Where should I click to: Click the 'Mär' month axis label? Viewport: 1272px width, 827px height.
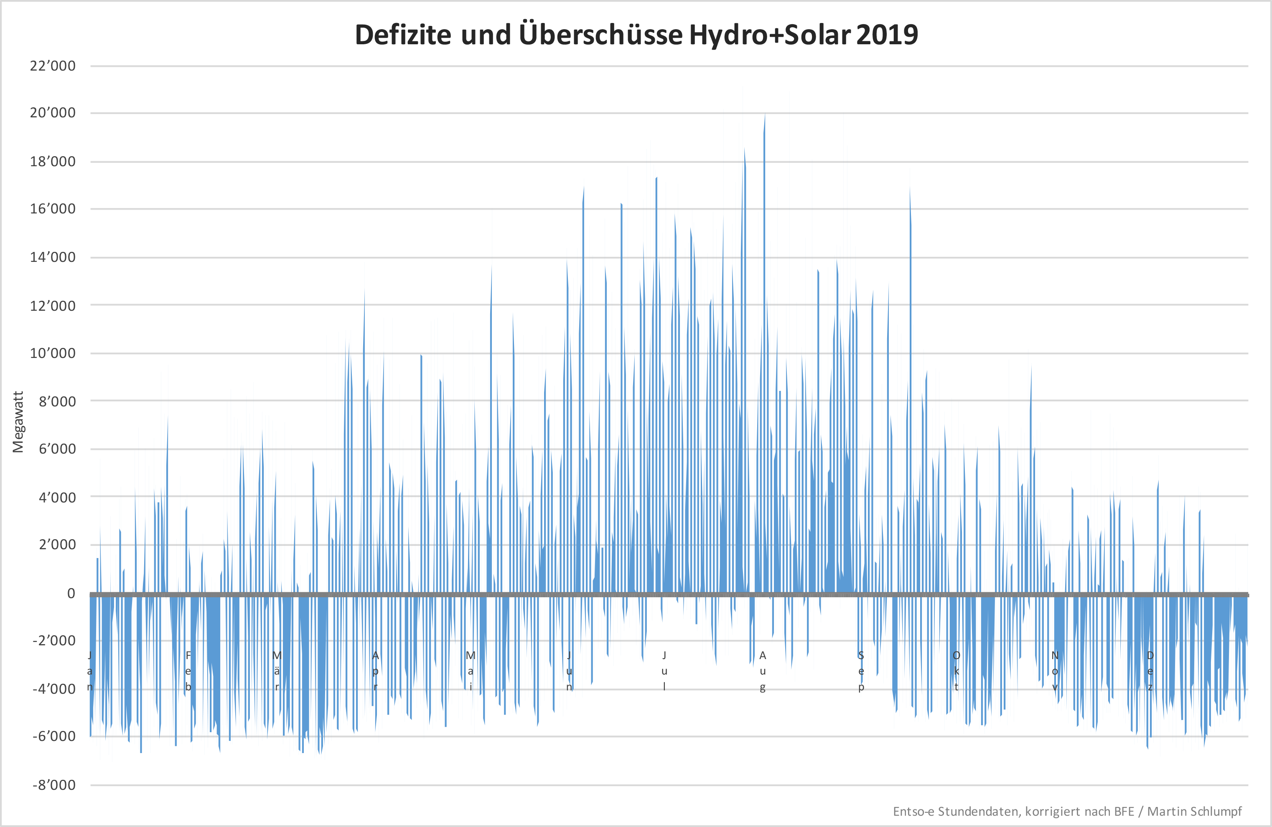[x=277, y=671]
